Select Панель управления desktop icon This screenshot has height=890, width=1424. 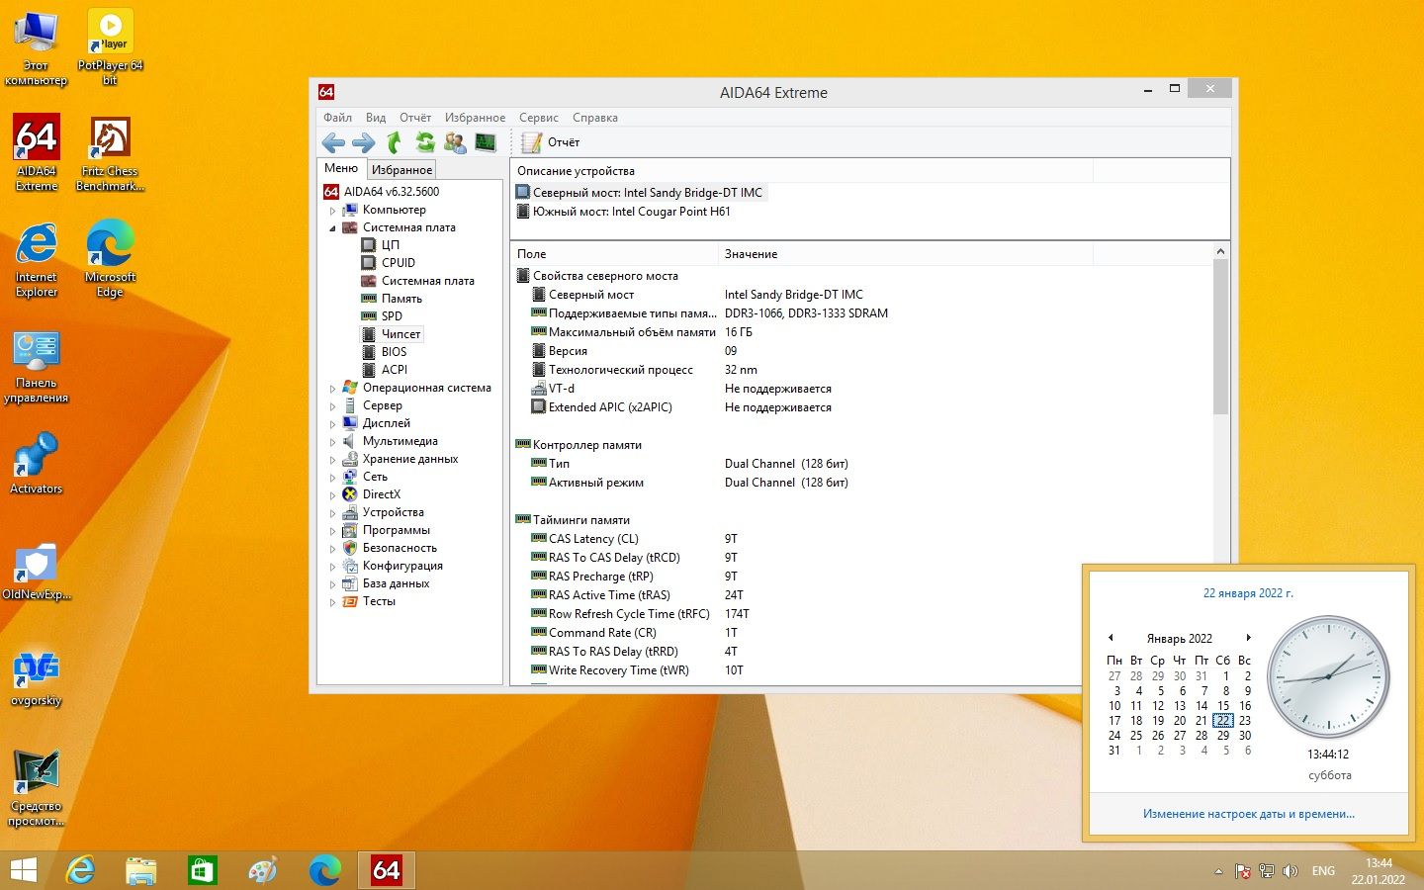[x=37, y=367]
